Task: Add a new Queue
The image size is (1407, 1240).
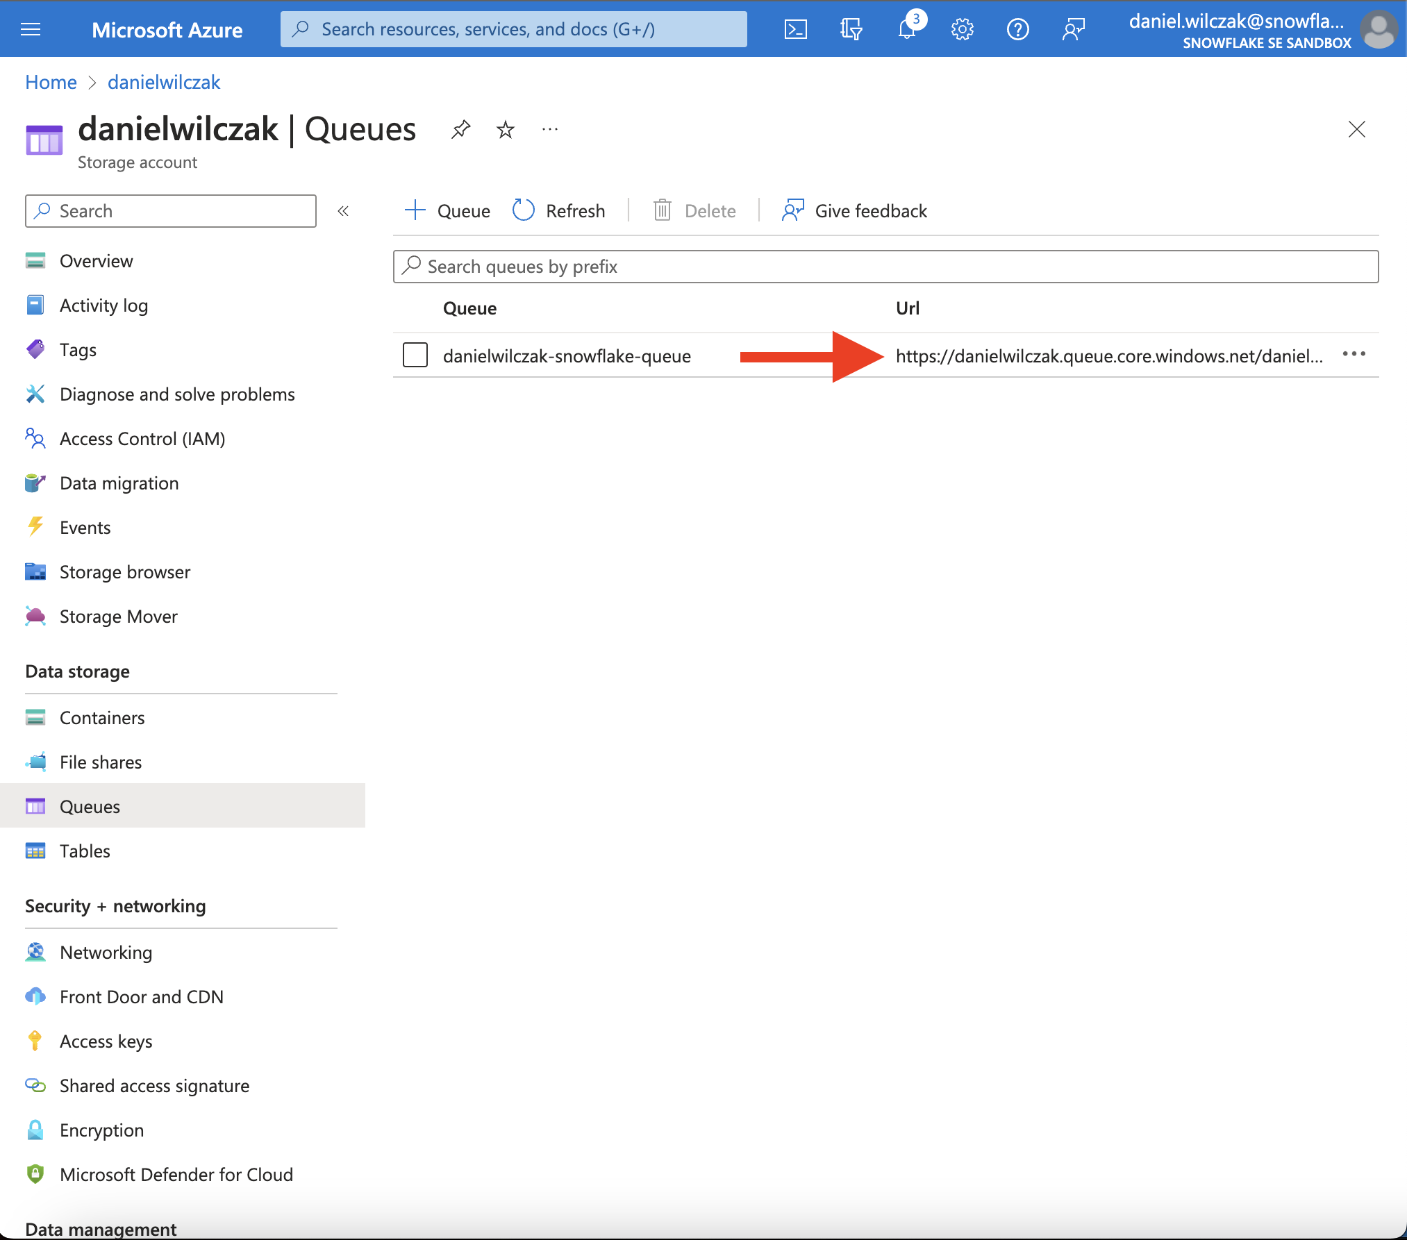Action: [x=447, y=210]
